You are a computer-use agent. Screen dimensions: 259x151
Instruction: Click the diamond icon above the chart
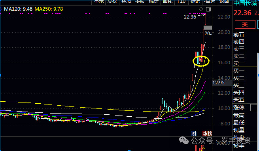click(201, 9)
